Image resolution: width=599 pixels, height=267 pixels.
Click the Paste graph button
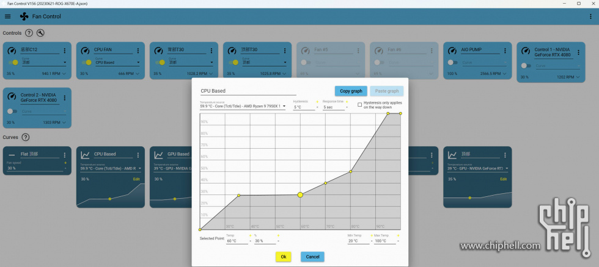click(x=386, y=91)
